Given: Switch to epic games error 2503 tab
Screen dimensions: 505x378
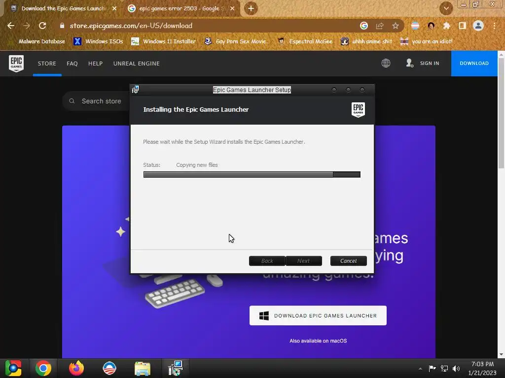Looking at the screenshot, I should click(x=181, y=8).
